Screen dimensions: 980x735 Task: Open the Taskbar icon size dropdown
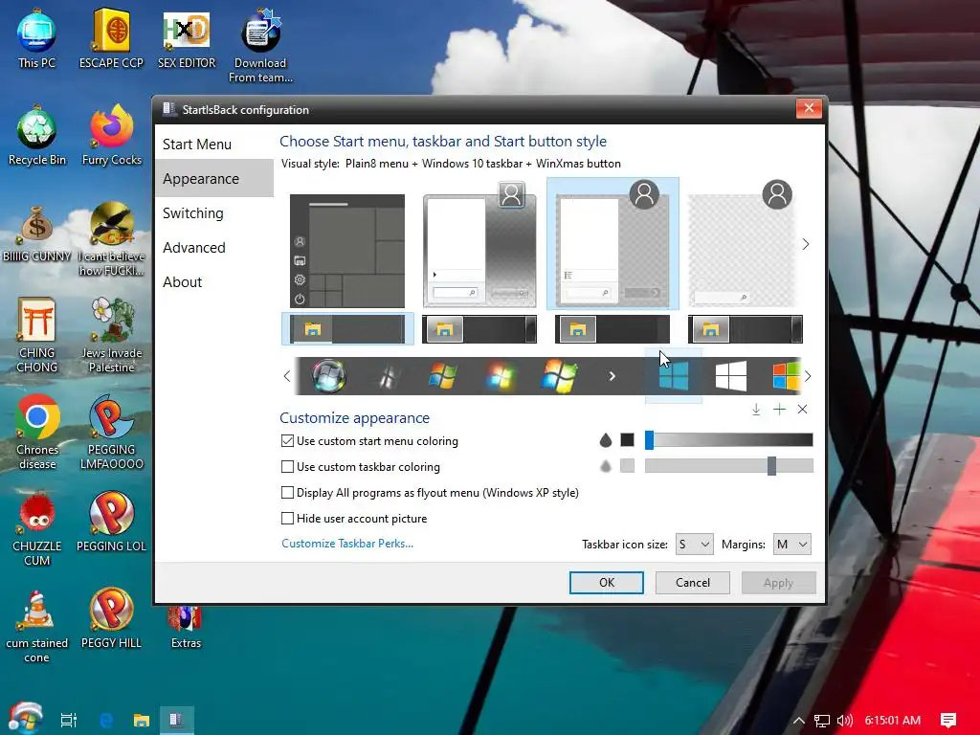click(695, 545)
